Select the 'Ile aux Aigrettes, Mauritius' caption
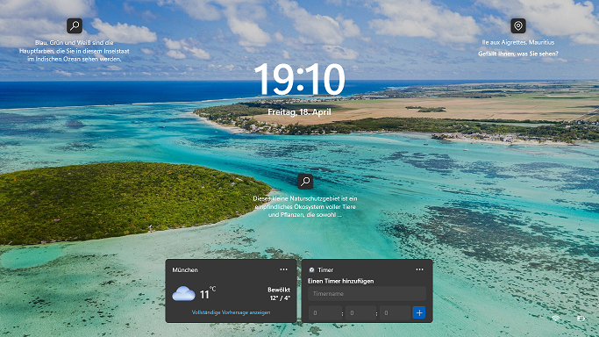 518,42
